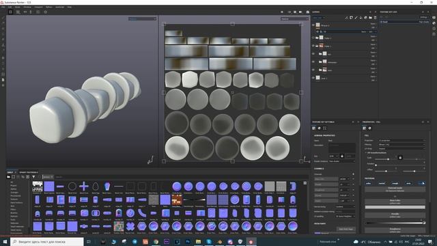Click the Add mask icon in Layers
Image resolution: width=437 pixels, height=246 pixels.
point(351,18)
